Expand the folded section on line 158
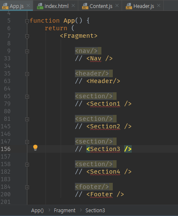The height and width of the screenshot is (216, 178). [27, 164]
